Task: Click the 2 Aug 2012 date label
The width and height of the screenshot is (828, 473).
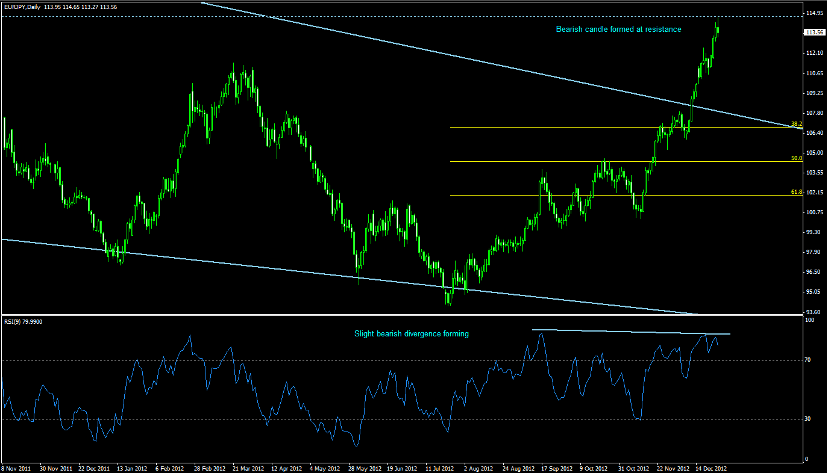Action: (479, 468)
